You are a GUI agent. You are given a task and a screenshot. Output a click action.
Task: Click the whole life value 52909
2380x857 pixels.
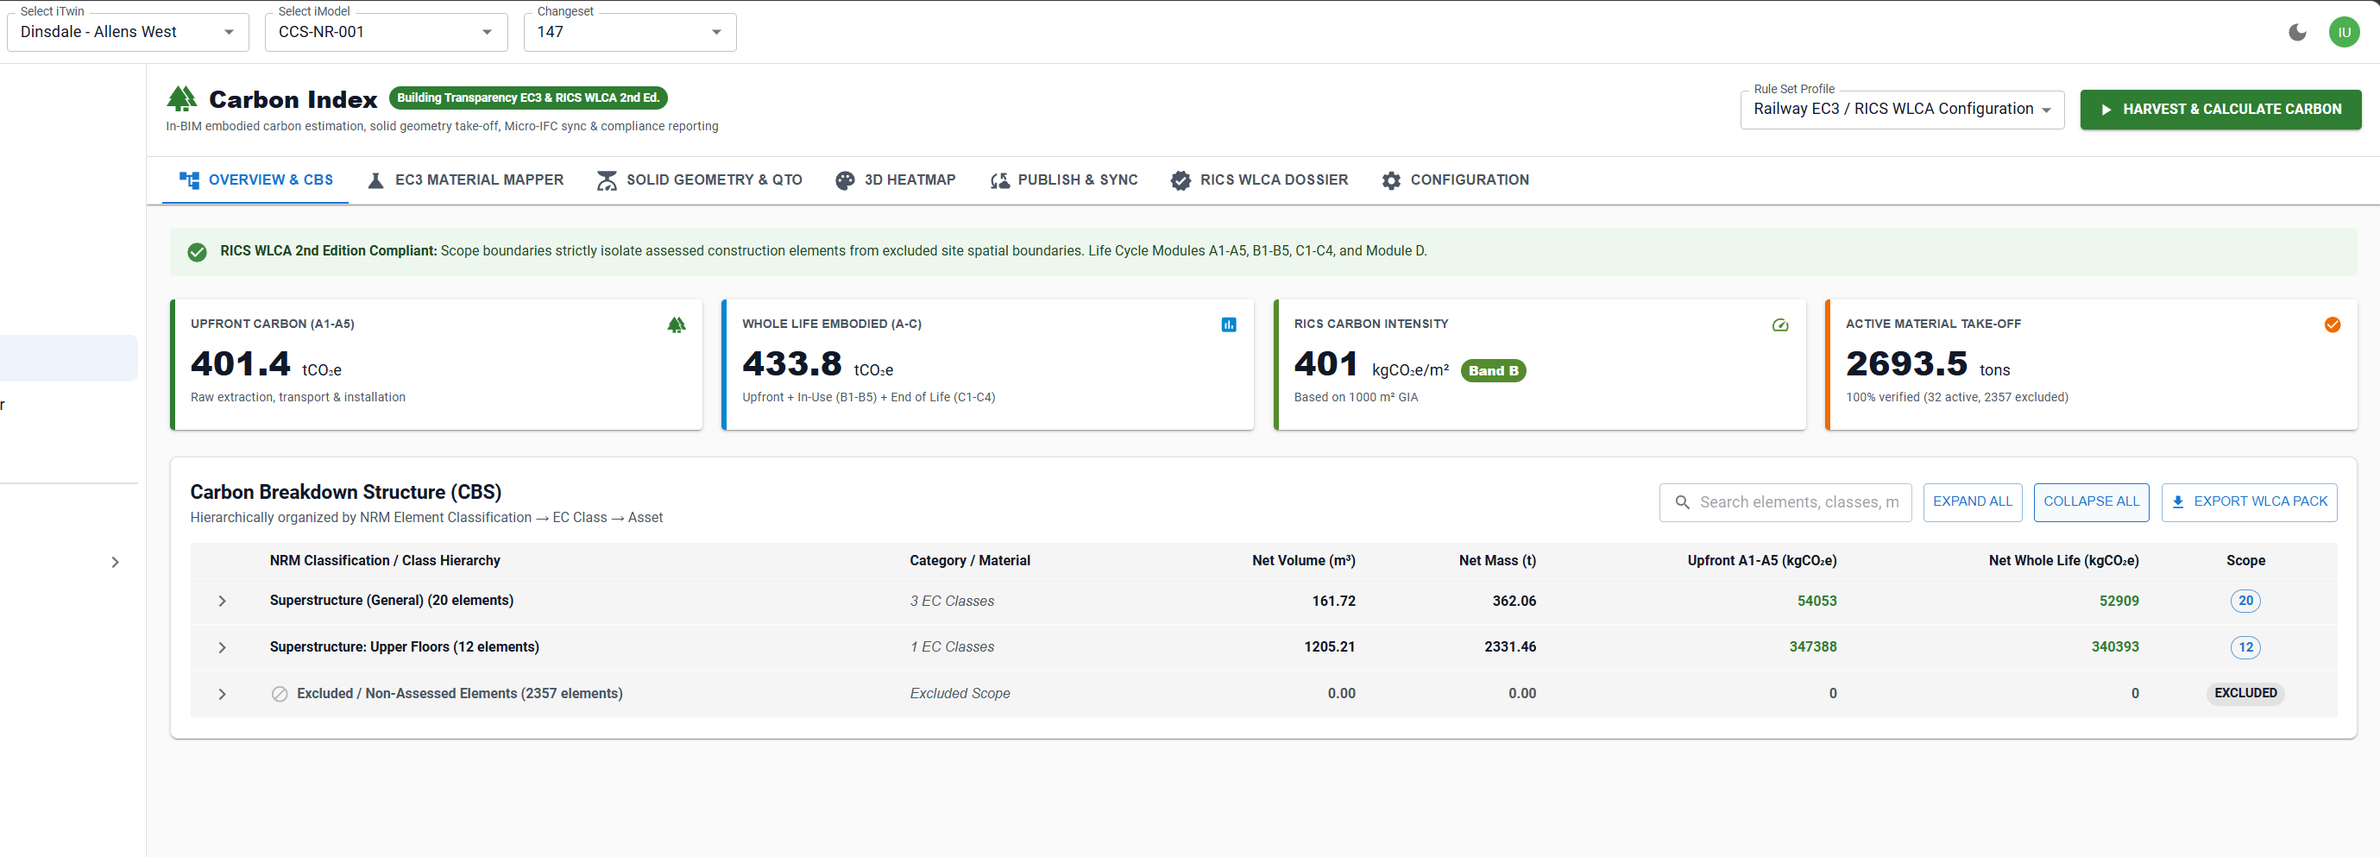pos(2119,601)
